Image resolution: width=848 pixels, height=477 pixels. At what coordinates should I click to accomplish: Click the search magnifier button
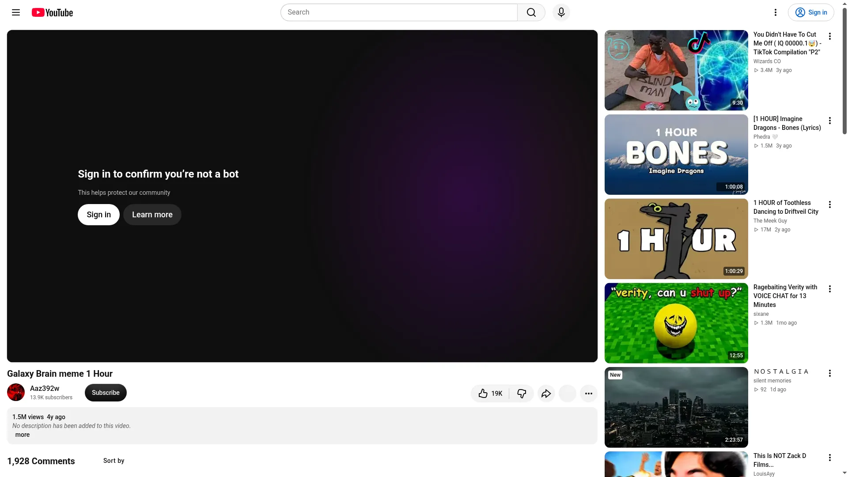[x=531, y=12]
